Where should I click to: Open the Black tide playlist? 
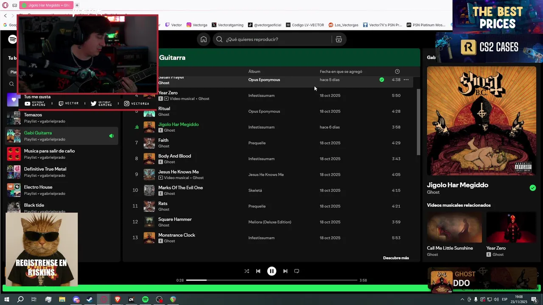[62, 207]
